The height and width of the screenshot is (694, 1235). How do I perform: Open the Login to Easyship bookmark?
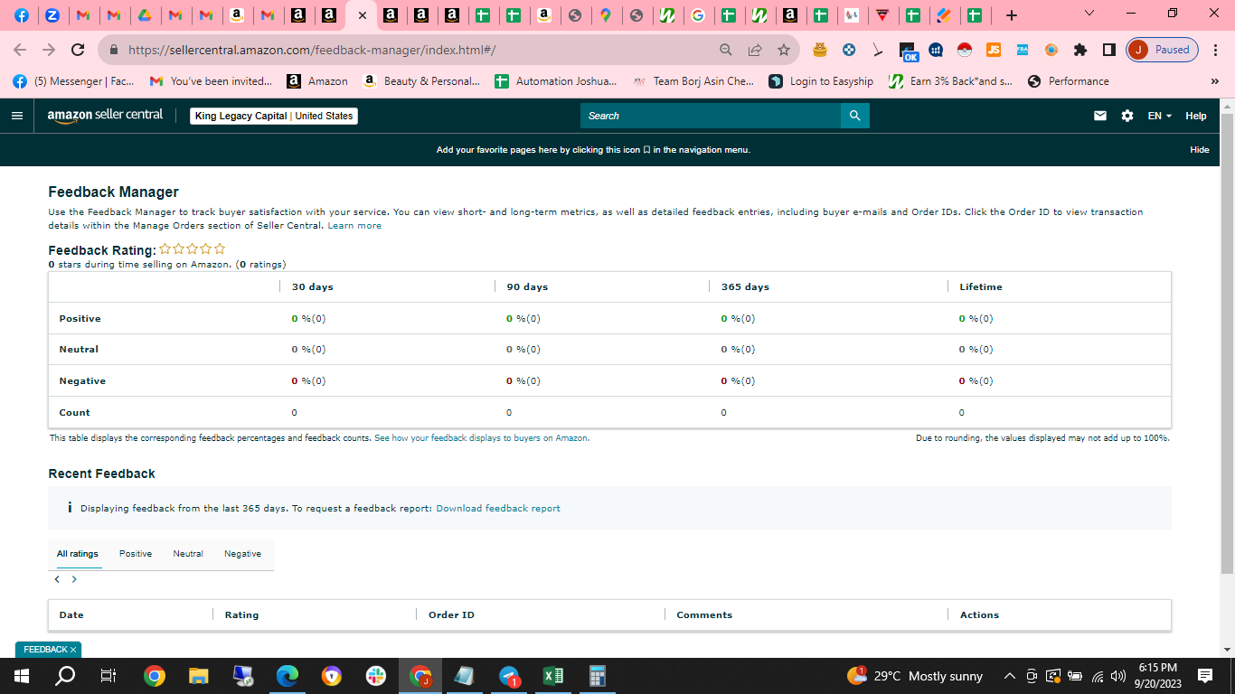821,81
